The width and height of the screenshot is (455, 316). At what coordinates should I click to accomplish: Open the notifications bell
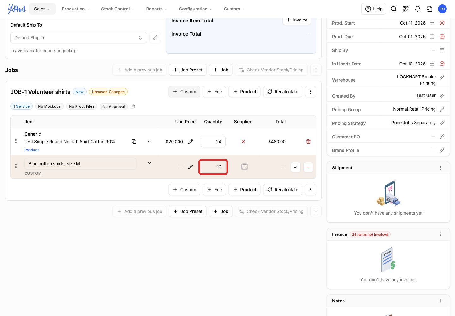418,9
